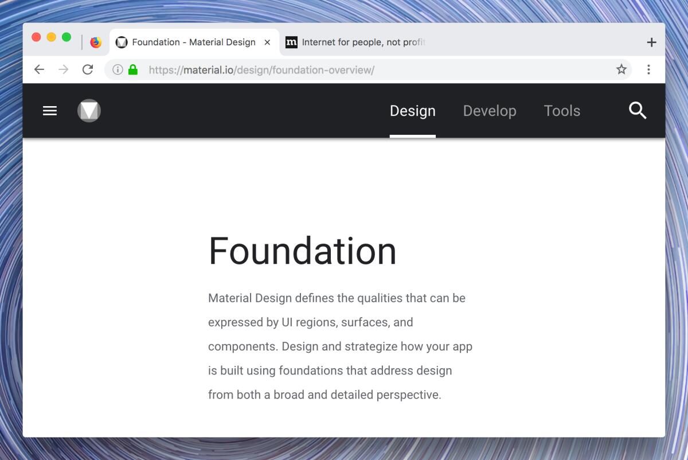The width and height of the screenshot is (688, 460).
Task: Open the search on the Material site
Action: pyautogui.click(x=636, y=111)
